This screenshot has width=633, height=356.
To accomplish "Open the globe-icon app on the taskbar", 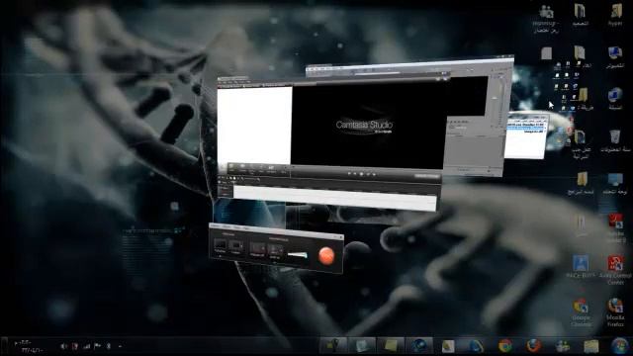I will pyautogui.click(x=419, y=346).
